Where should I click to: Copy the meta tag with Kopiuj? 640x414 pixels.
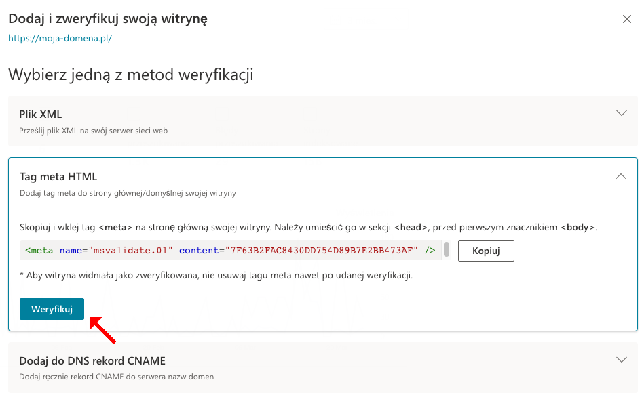click(x=486, y=250)
